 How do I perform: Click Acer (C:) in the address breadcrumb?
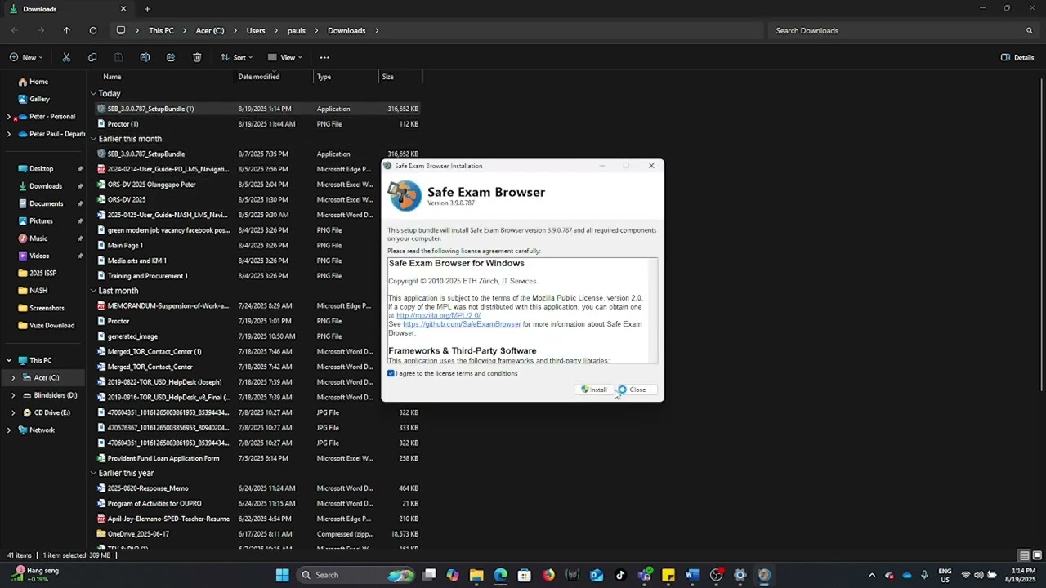click(210, 31)
